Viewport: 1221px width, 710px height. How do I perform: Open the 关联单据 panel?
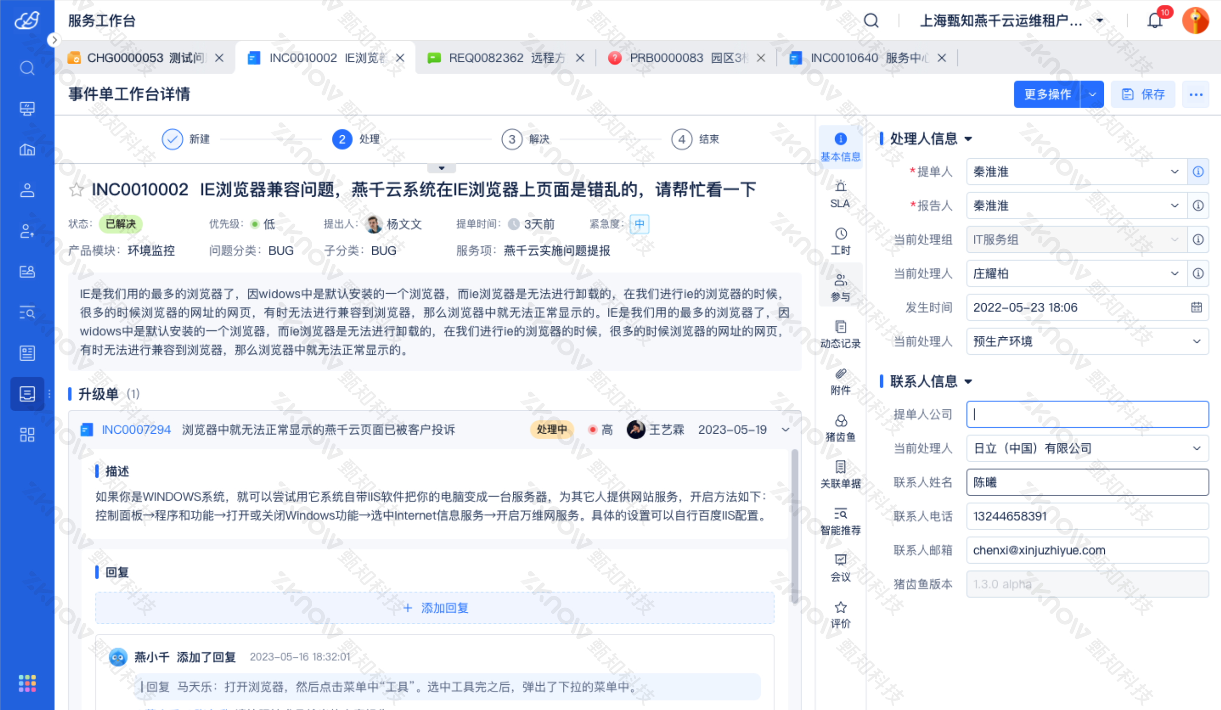[x=841, y=474]
